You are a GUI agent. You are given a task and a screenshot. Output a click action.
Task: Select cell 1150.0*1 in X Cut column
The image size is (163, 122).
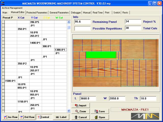click(x=23, y=102)
